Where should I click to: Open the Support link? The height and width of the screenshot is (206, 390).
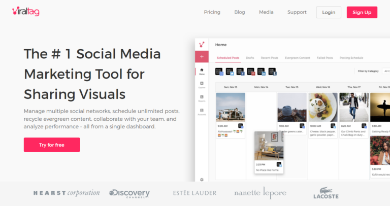297,12
